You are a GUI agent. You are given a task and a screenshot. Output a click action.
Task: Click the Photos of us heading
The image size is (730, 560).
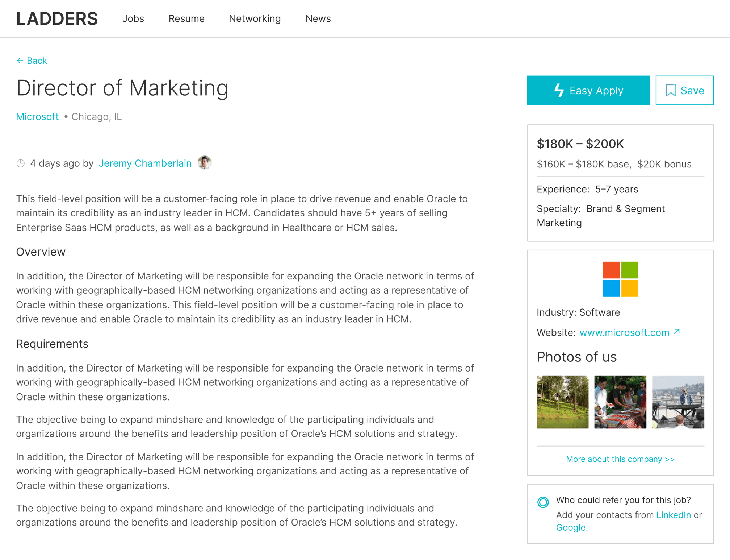(576, 357)
